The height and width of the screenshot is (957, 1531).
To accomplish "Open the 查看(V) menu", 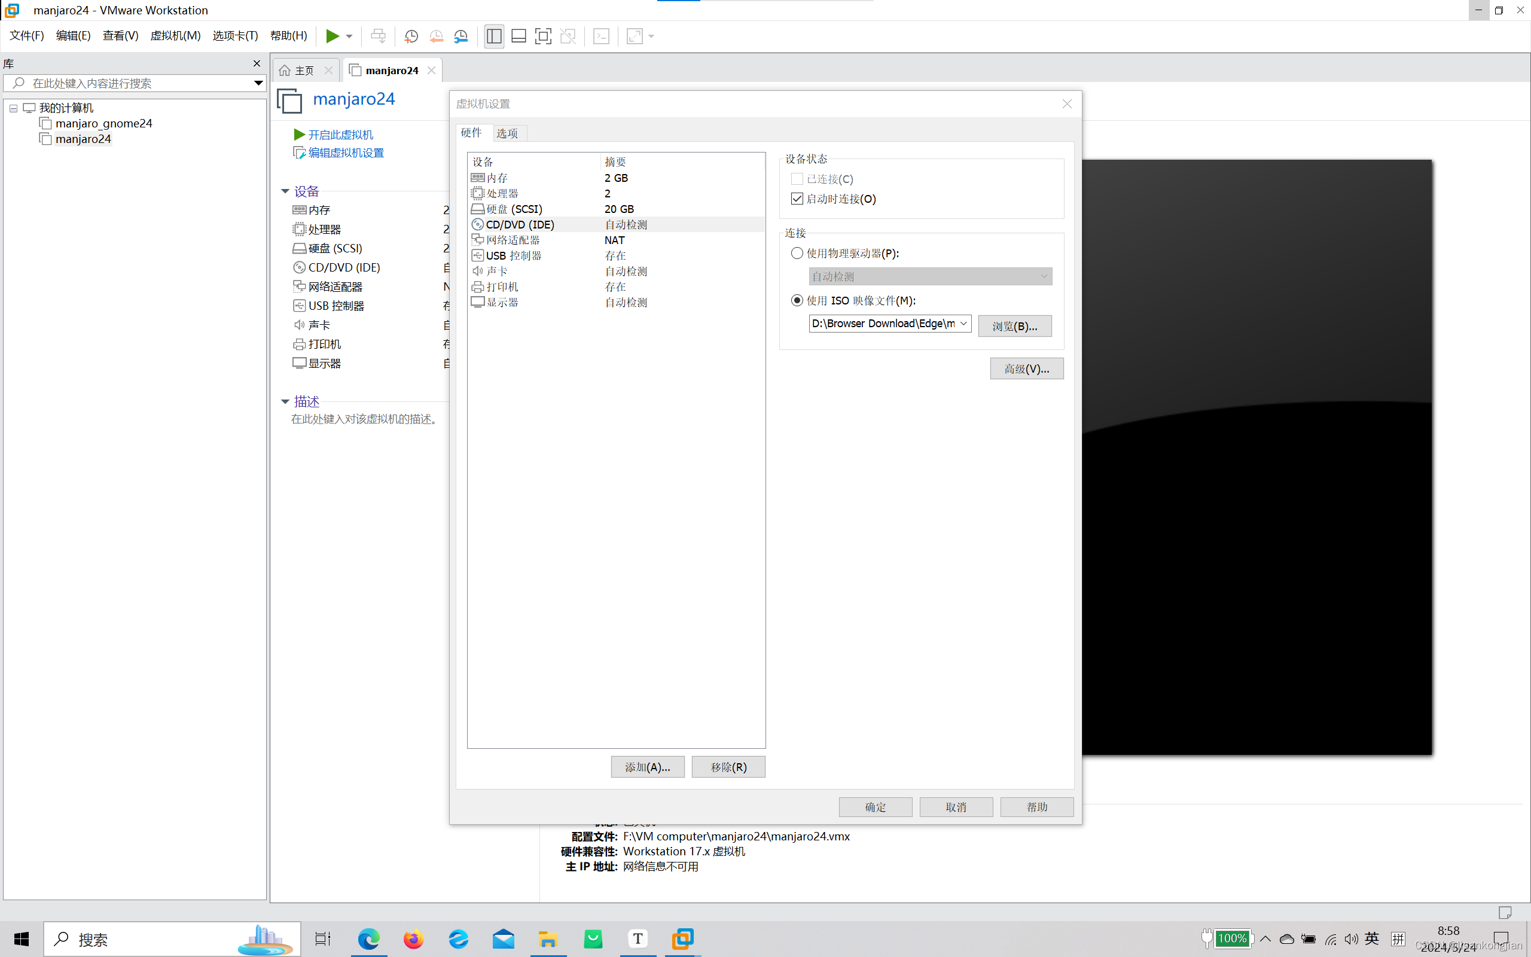I will (x=120, y=35).
